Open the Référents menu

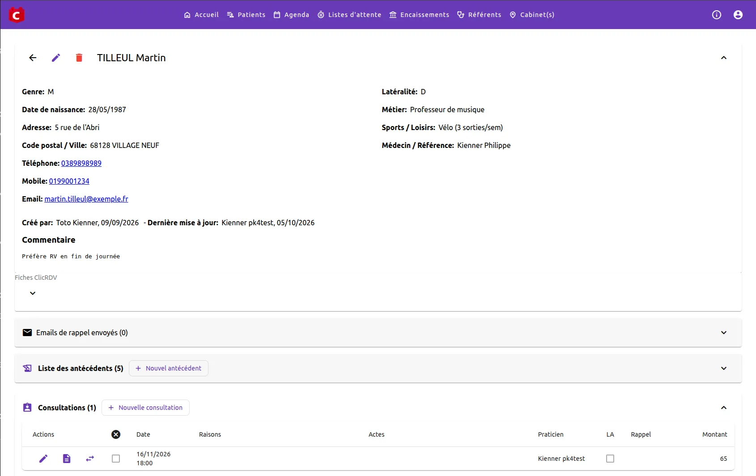[x=479, y=15]
